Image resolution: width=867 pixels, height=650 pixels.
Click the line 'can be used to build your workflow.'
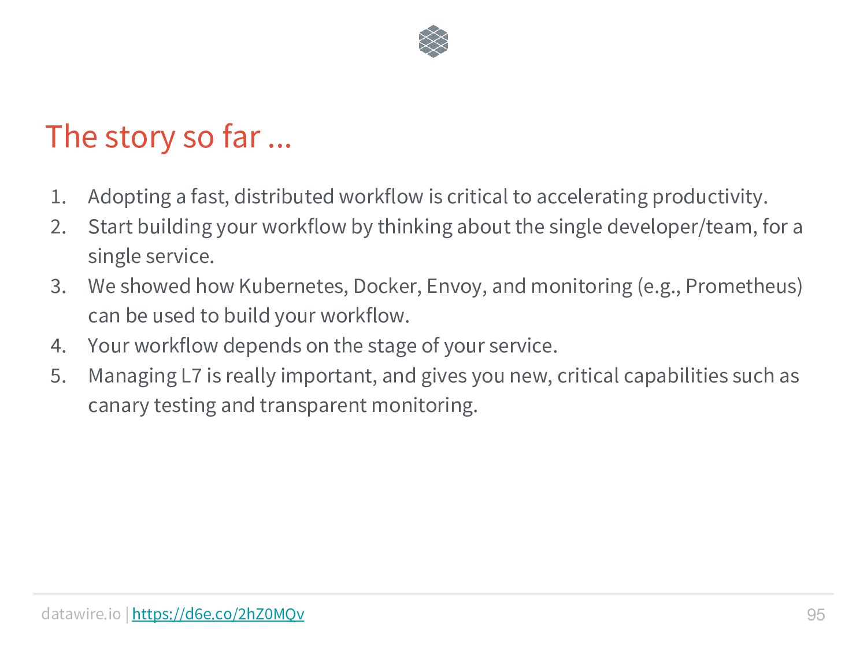click(249, 316)
